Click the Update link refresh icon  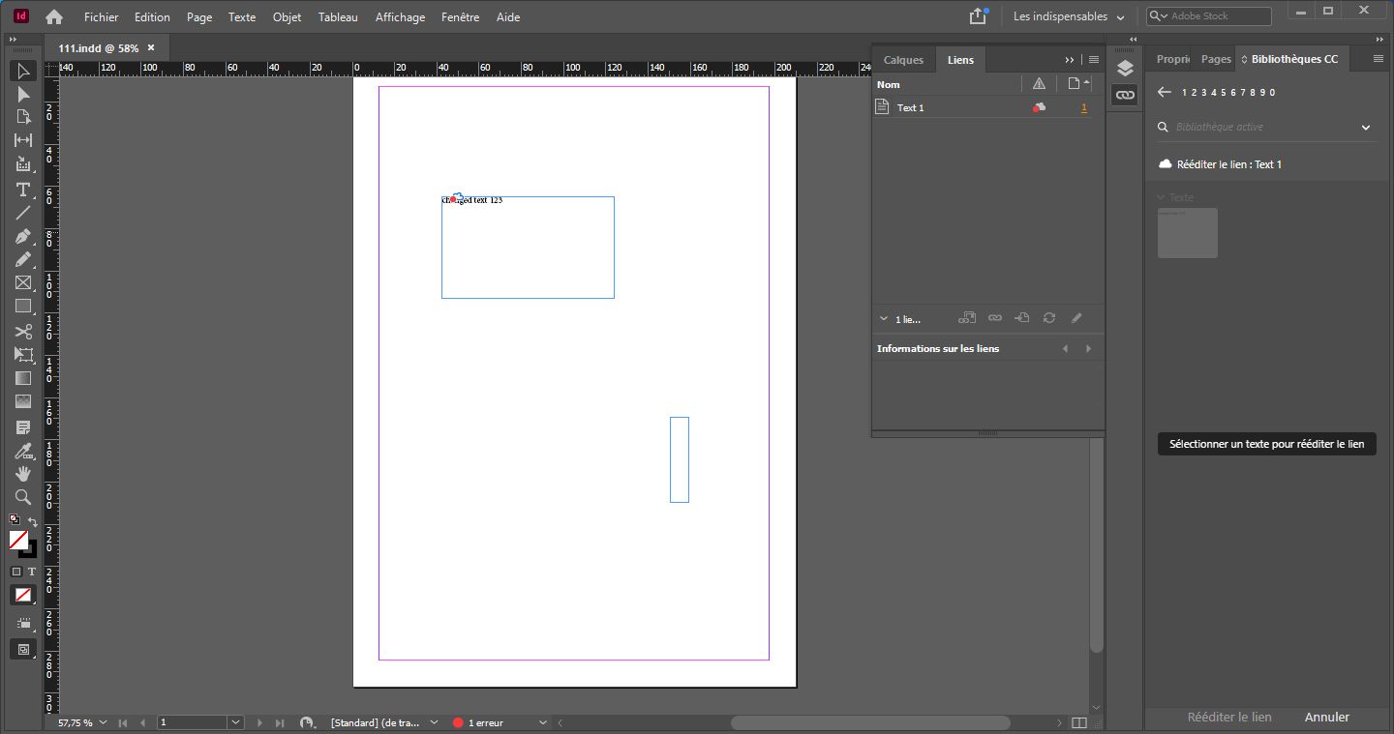1048,318
